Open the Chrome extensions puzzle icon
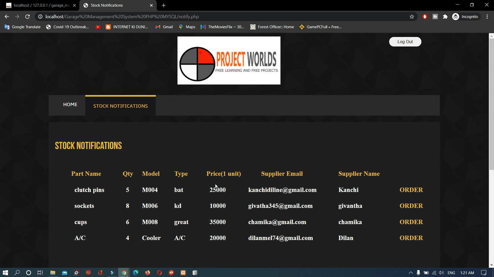Image resolution: width=494 pixels, height=277 pixels. point(445,17)
